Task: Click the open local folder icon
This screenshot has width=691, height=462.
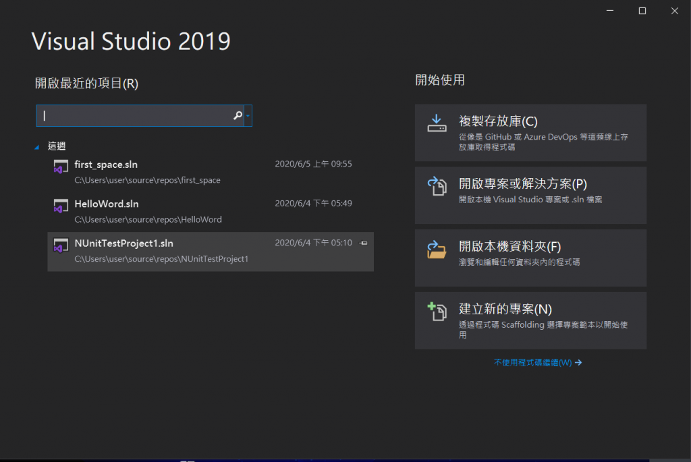Action: [x=437, y=250]
